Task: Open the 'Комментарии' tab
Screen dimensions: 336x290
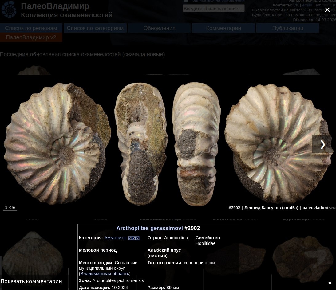Action: pos(223,28)
